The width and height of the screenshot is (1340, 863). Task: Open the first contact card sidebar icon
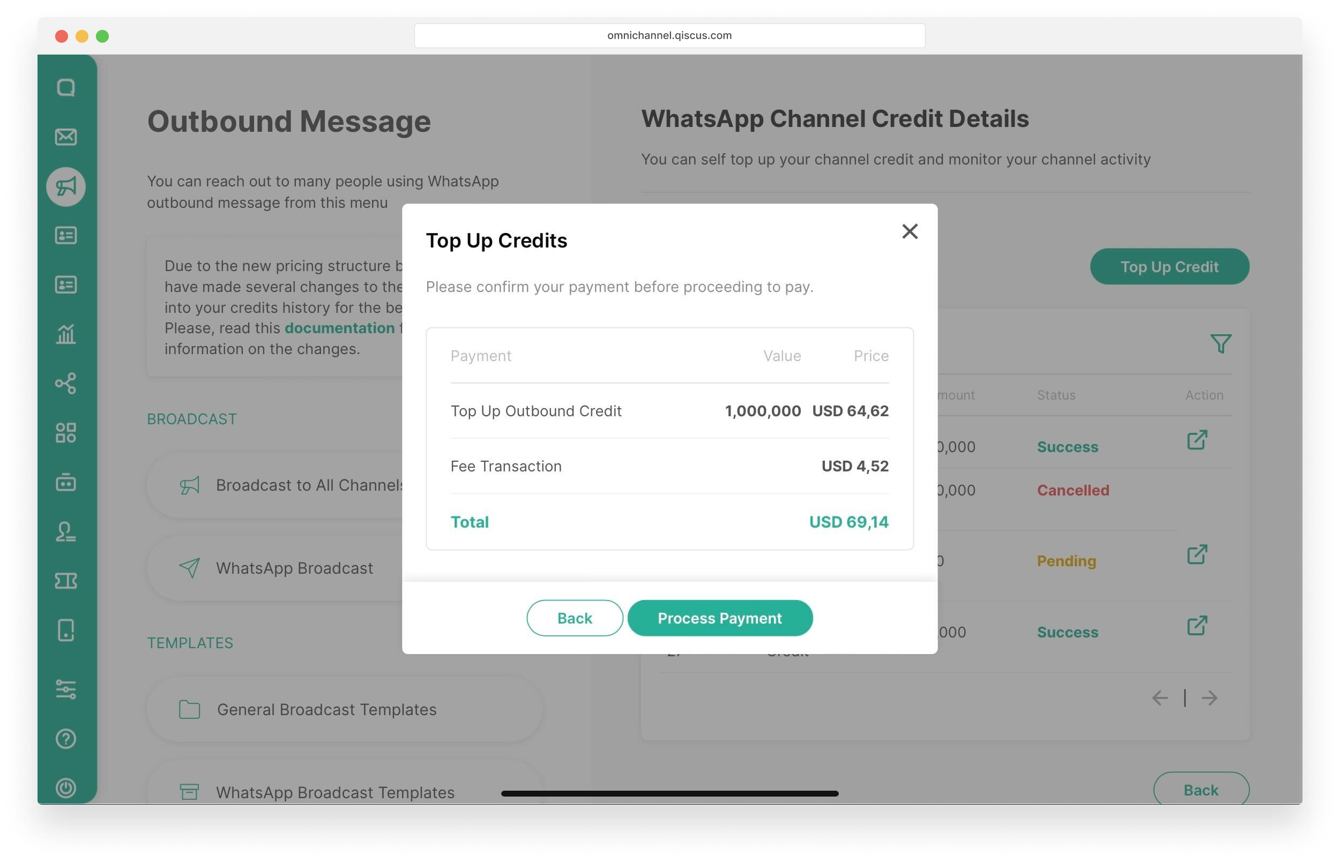[65, 235]
